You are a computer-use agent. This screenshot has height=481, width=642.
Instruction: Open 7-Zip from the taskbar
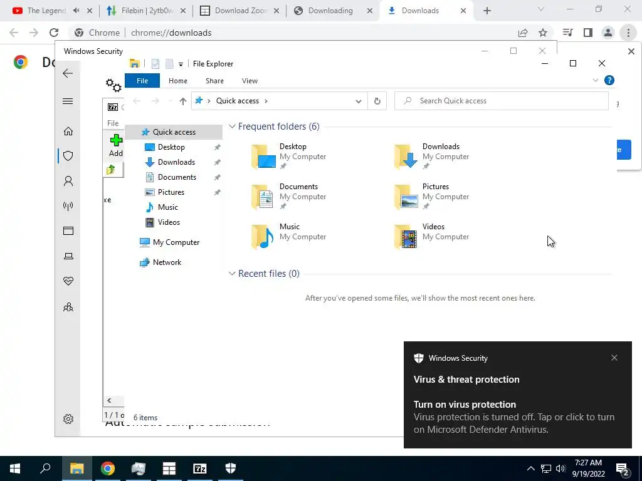(199, 468)
